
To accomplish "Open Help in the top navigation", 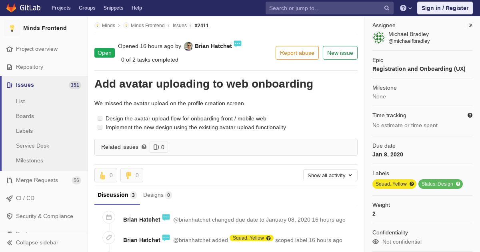I will coord(137,8).
